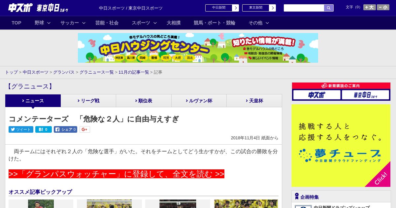Go to グラニュース一覧 in the breadcrumb
Viewport: 396px width, 208px height.
(97, 72)
